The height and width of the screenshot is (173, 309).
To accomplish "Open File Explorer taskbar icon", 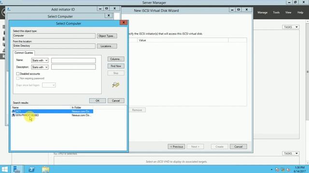I will coord(45,169).
